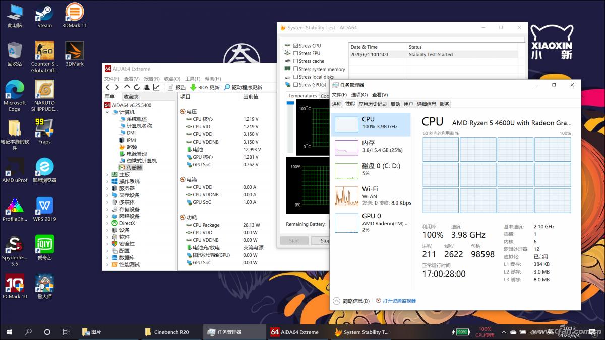
Task: Open Steam desktop icon
Action: tap(44, 16)
